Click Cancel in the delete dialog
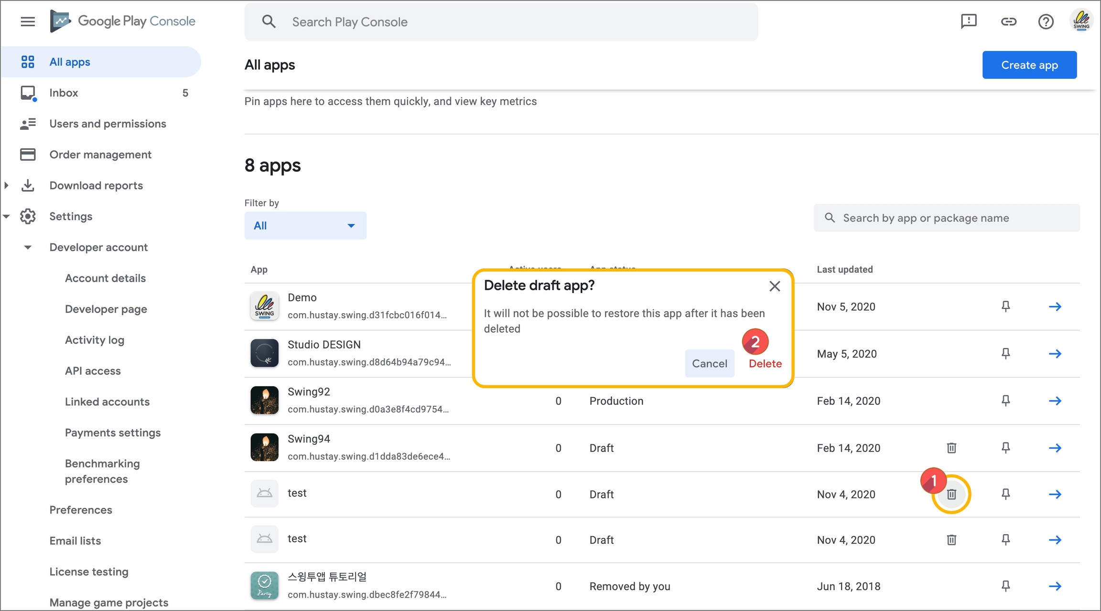This screenshot has width=1101, height=611. pos(709,364)
